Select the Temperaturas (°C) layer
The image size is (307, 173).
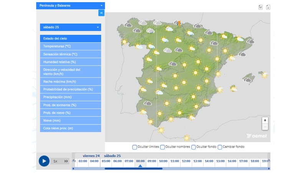pos(71,46)
